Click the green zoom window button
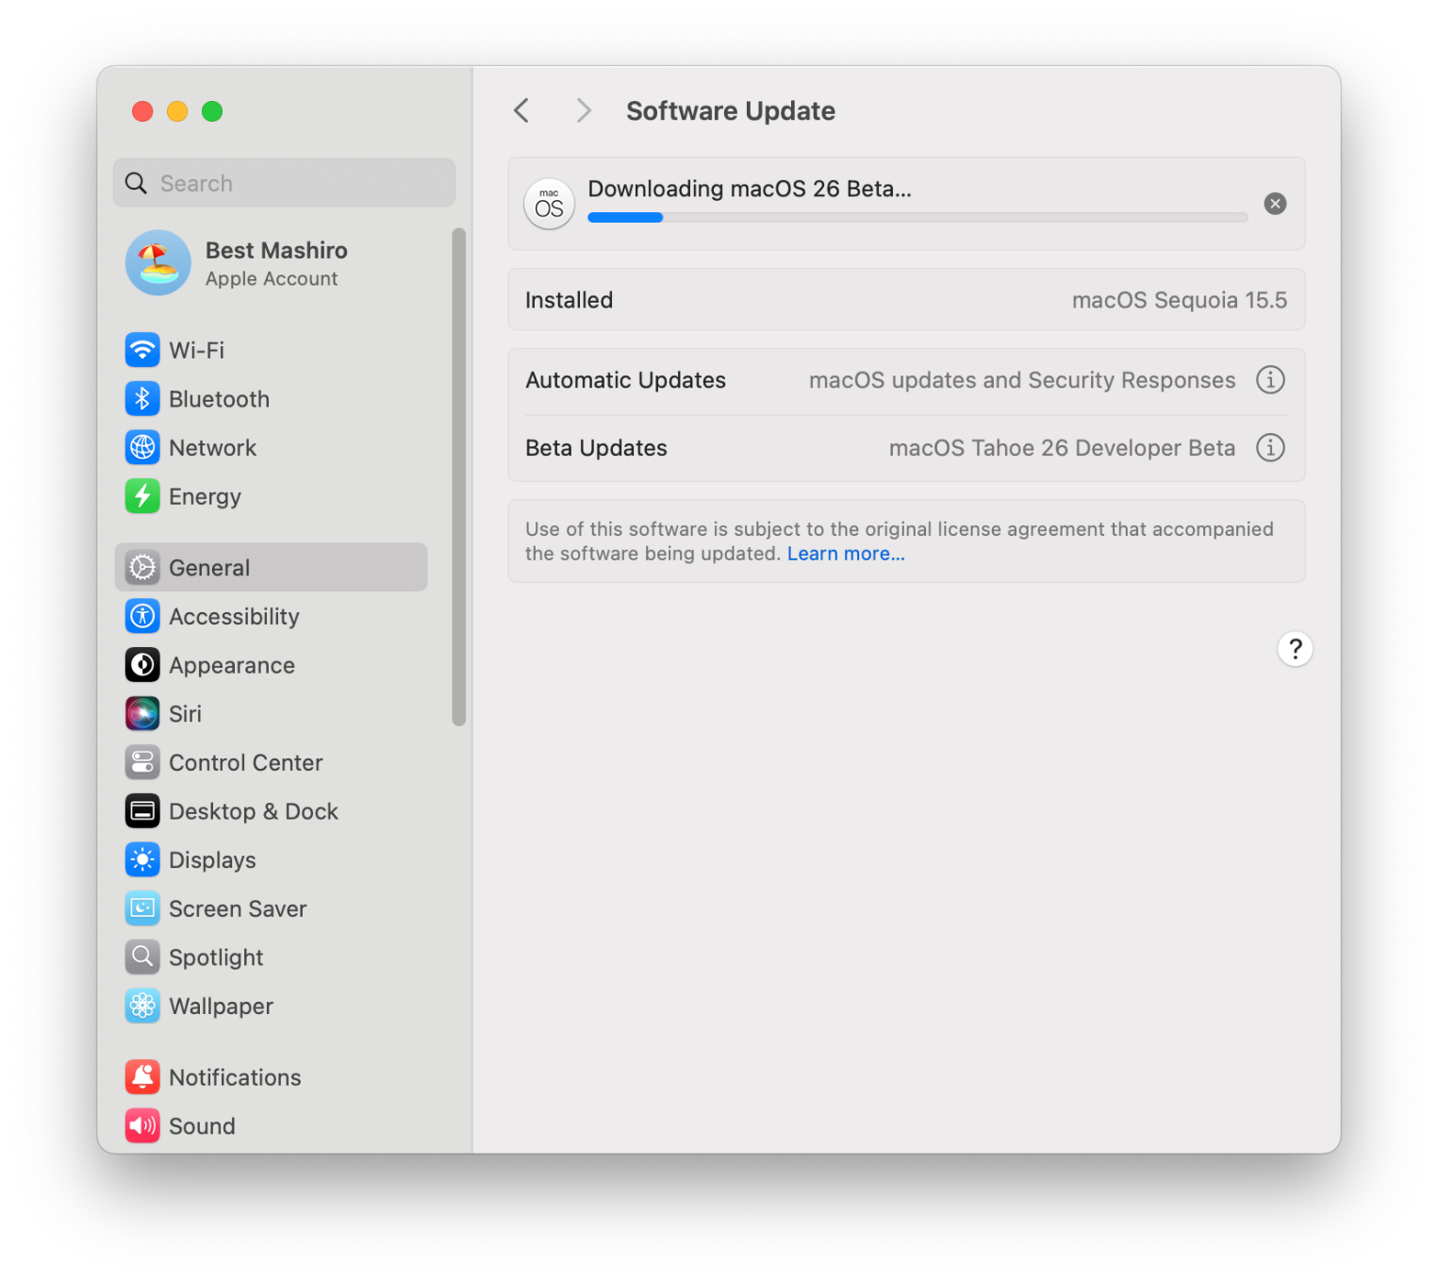 pos(212,111)
